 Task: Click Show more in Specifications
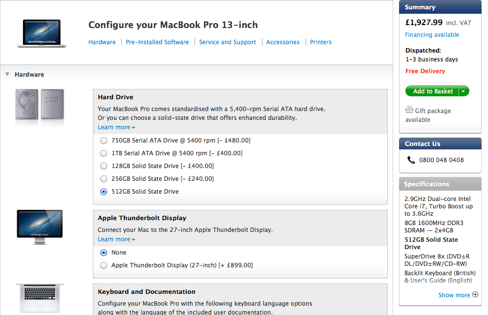tap(454, 295)
